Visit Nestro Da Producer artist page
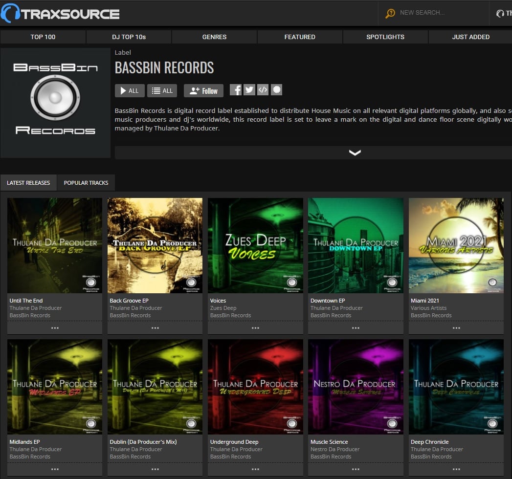 (x=335, y=449)
